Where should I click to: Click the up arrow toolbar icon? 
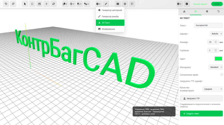coord(46,4)
